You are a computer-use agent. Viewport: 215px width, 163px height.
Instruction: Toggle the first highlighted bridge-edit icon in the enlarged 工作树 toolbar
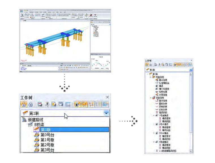[x=77, y=104]
